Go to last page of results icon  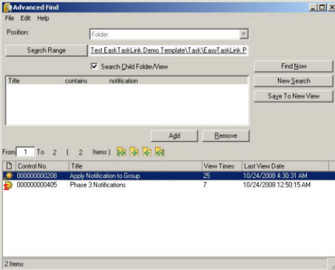tap(160, 152)
